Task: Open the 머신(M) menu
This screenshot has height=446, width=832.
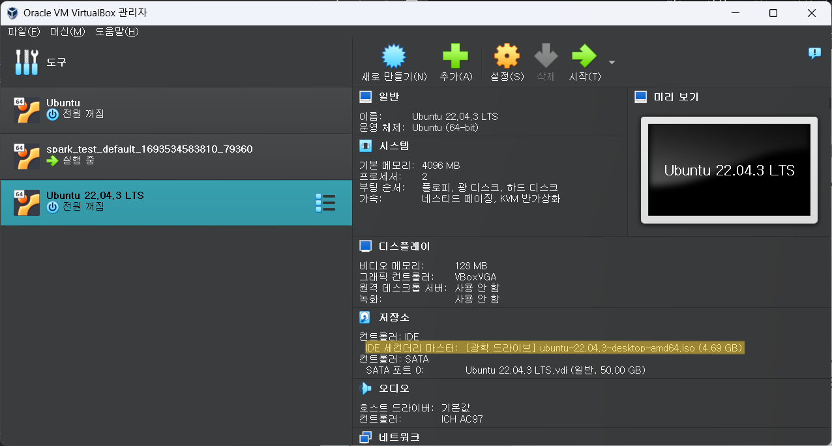Action: point(68,32)
